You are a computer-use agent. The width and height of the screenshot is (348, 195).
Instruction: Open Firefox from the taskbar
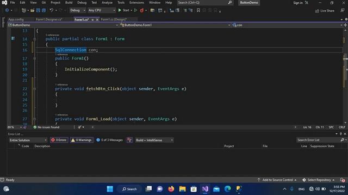[x=171, y=189]
